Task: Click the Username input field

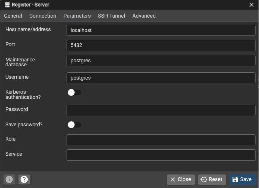Action: (x=161, y=78)
